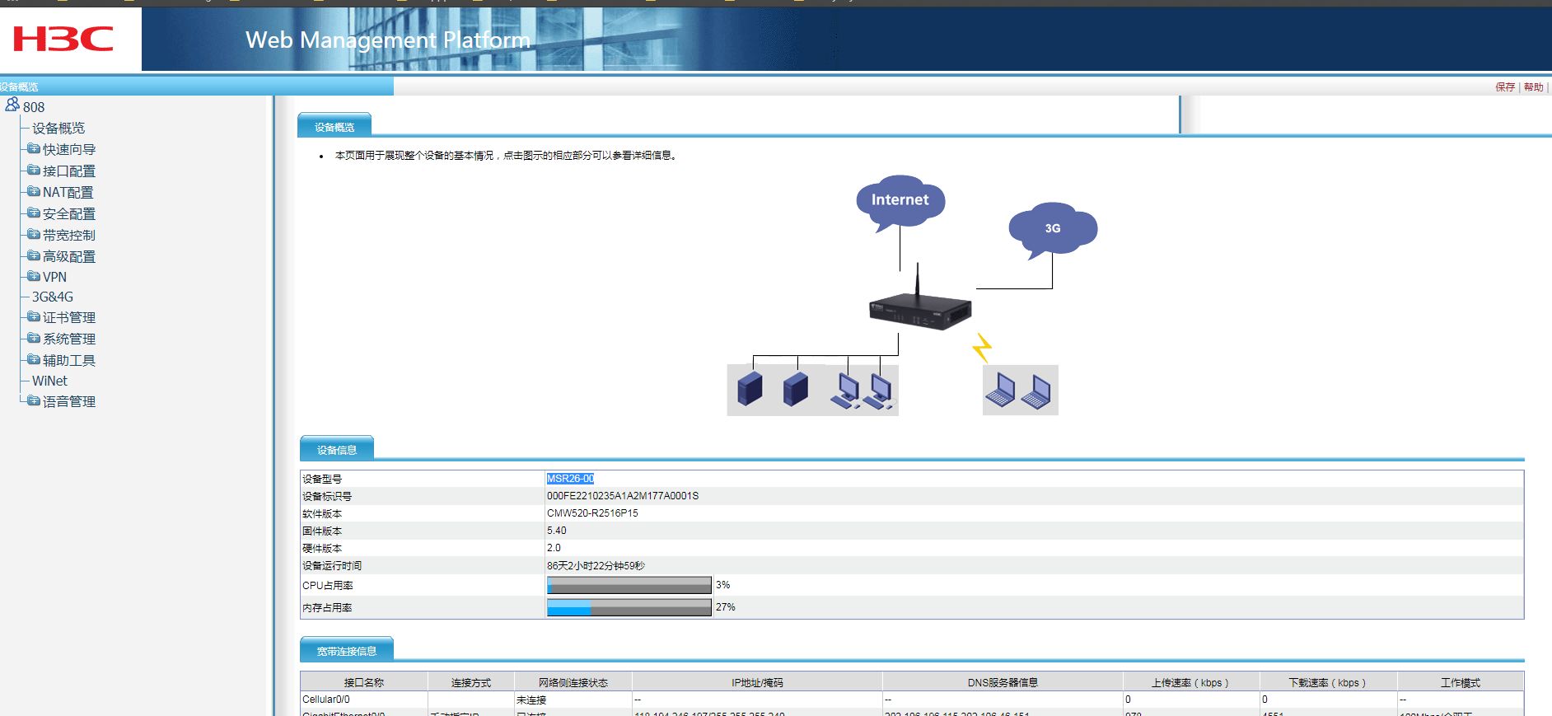The width and height of the screenshot is (1552, 716).
Task: Click the user icon beside 808
Action: pos(12,105)
